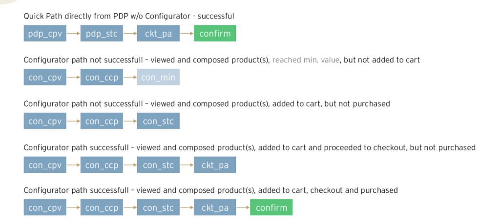This screenshot has height=224, width=500.
Task: Click heading ending 'checkout and purchased'
Action: tap(211, 190)
